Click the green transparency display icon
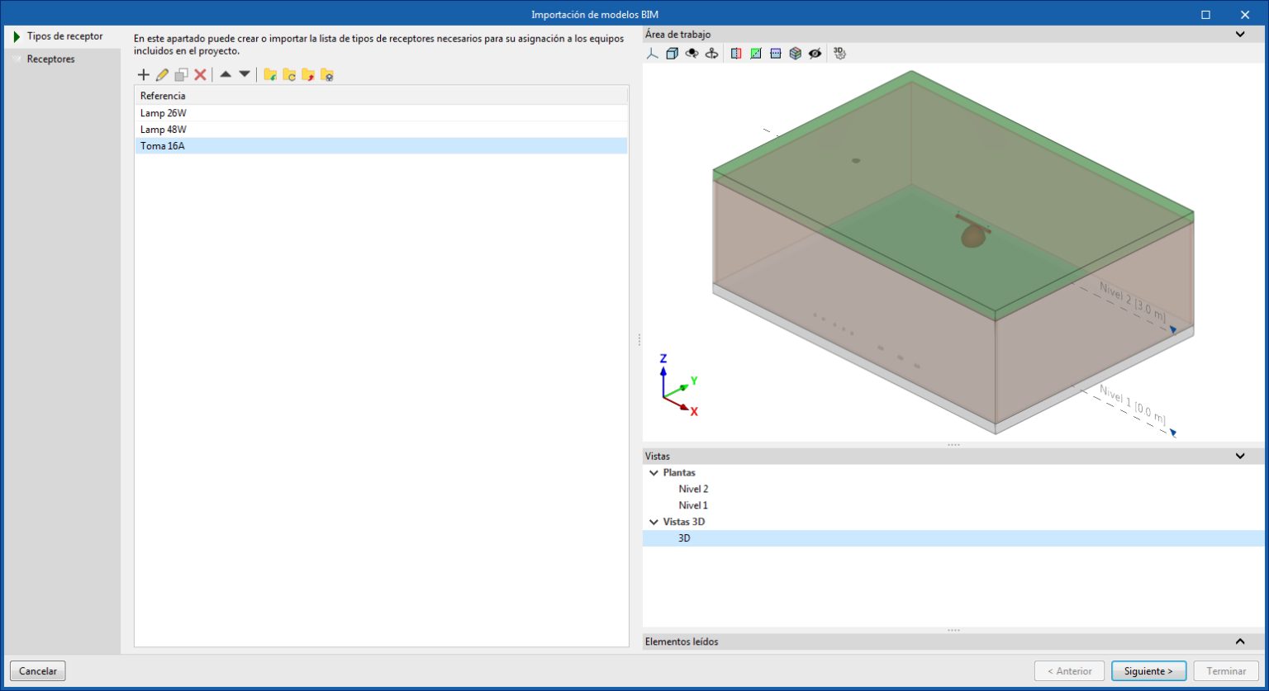Viewport: 1269px width, 691px height. pyautogui.click(x=755, y=53)
